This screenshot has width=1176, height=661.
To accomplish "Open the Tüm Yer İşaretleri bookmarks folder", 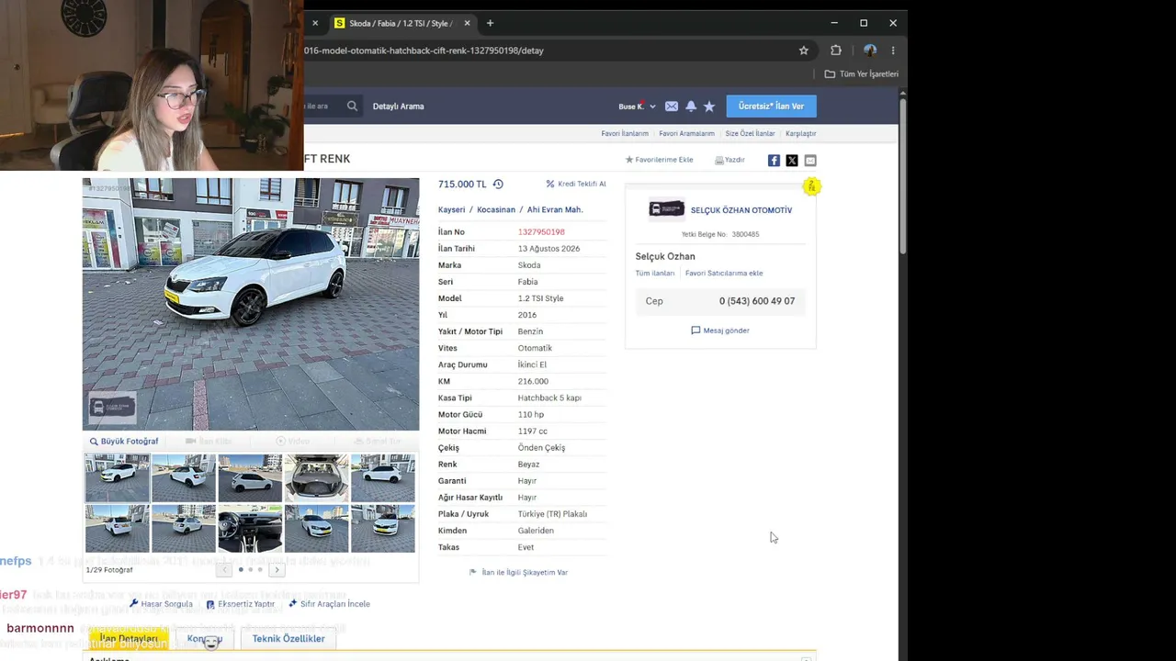I will coord(862,73).
